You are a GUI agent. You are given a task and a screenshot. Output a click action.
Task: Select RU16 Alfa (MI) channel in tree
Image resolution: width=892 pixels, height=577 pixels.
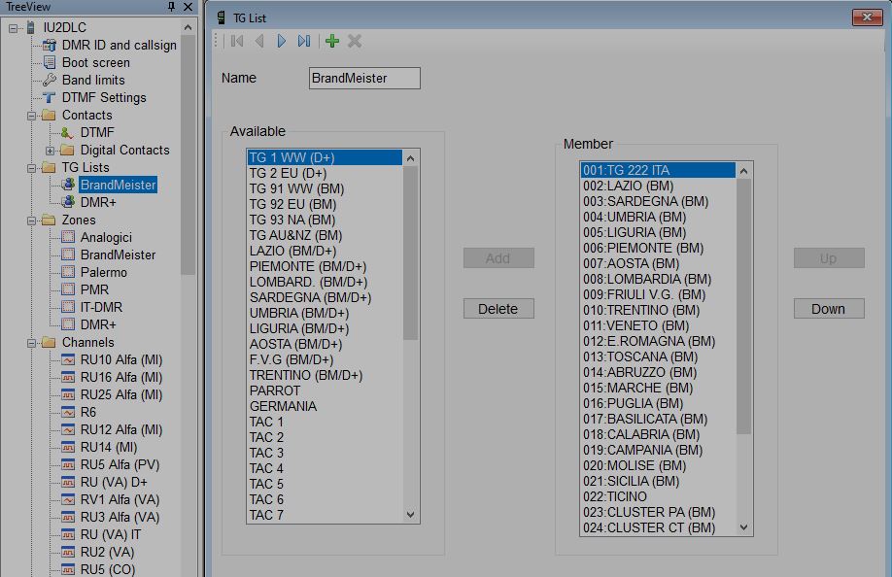click(x=121, y=378)
